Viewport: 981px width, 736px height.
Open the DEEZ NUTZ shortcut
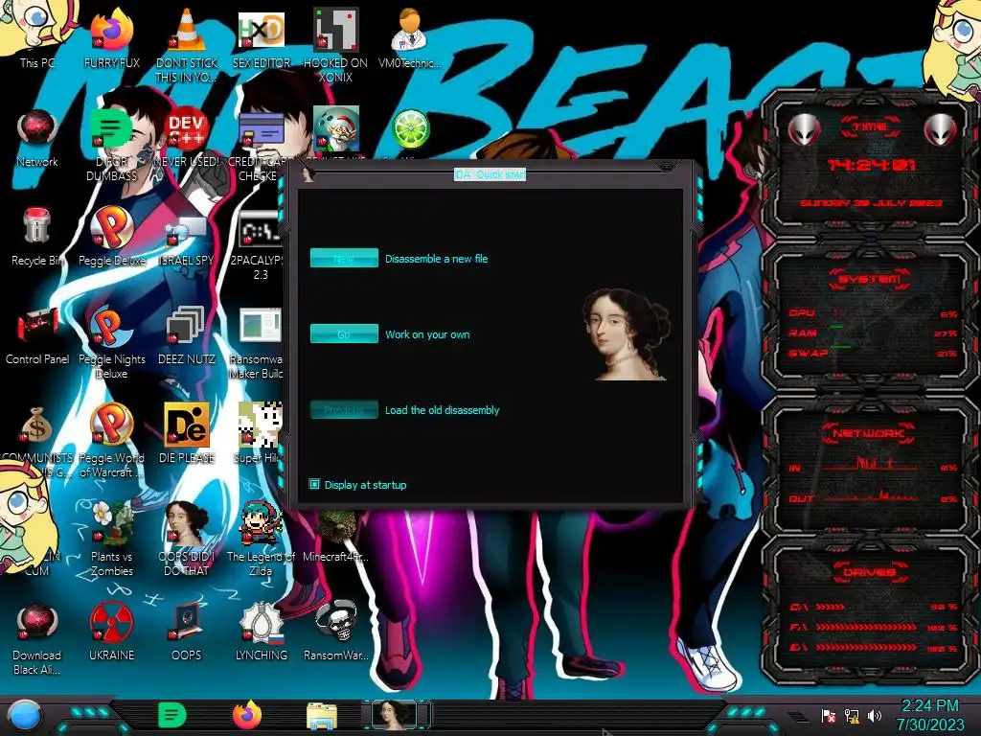(x=187, y=334)
